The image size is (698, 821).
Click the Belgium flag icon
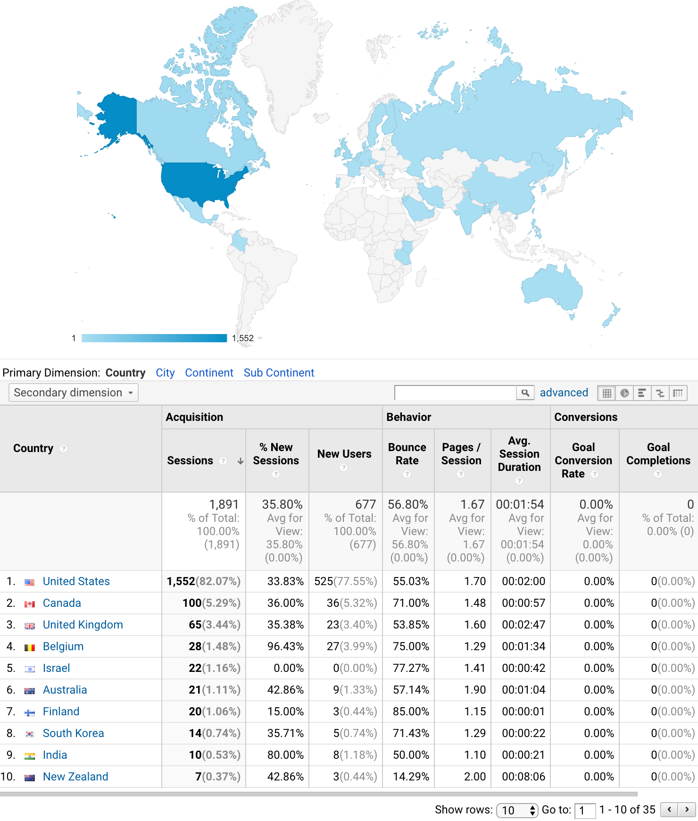30,647
